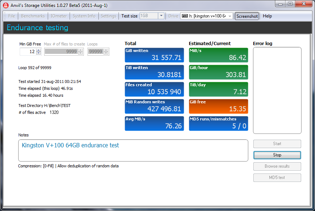Open the Settings menu
315x211 pixels.
109,16
